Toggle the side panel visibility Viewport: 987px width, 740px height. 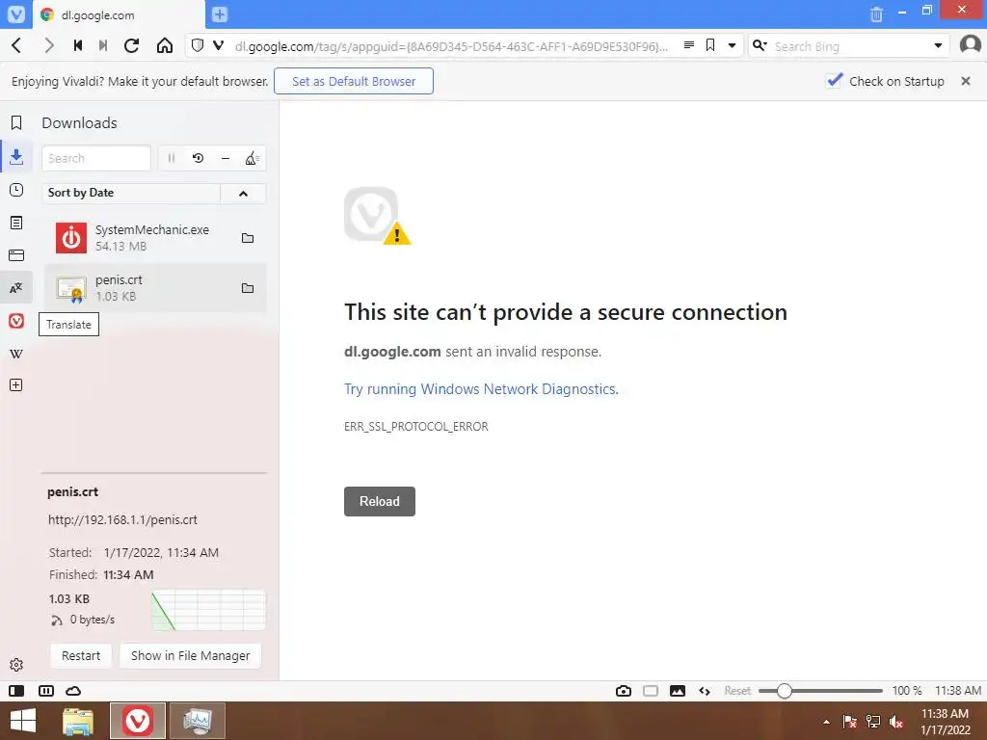16,691
